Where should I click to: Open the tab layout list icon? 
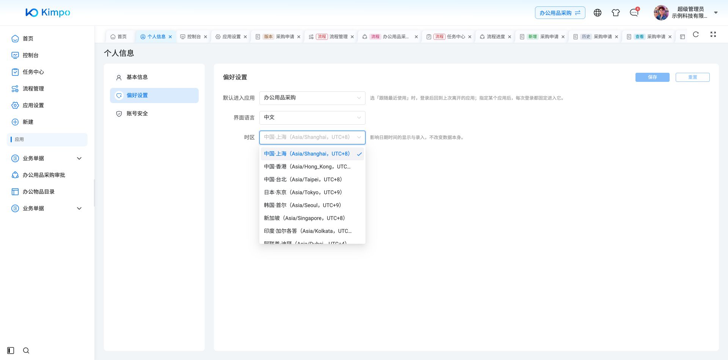(682, 37)
